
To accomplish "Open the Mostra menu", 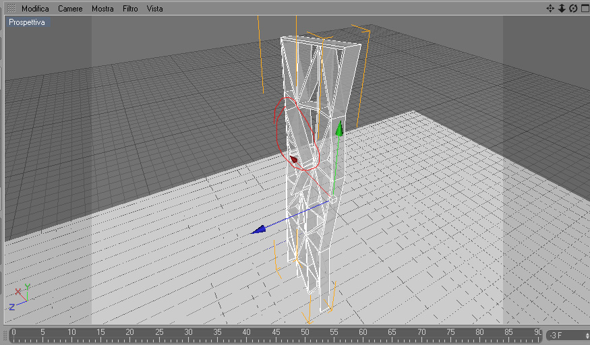I will tap(102, 8).
